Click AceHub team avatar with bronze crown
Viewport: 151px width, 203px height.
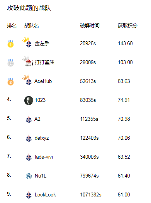coord(27,80)
